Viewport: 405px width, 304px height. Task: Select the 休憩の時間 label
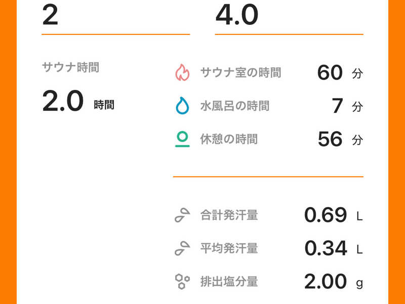click(229, 139)
